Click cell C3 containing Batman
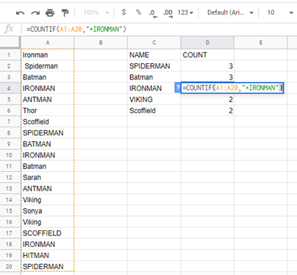The height and width of the screenshot is (275, 297). pyautogui.click(x=154, y=77)
